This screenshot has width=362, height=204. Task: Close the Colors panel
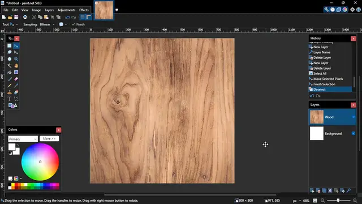click(x=59, y=130)
